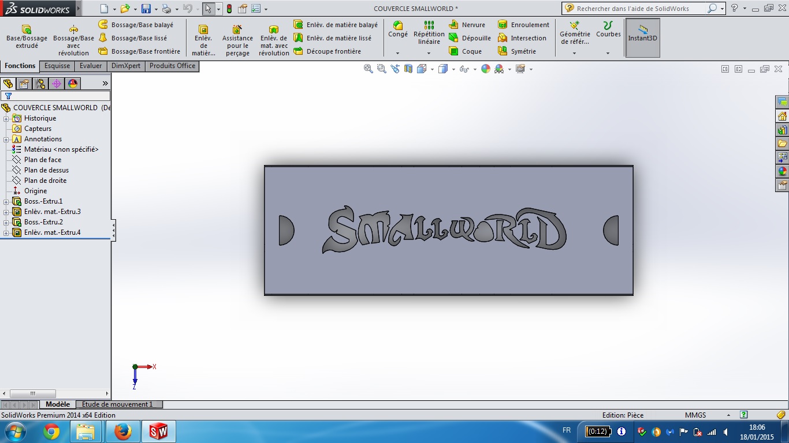This screenshot has height=443, width=789.
Task: Switch to the Evaluer tab
Action: (x=91, y=66)
